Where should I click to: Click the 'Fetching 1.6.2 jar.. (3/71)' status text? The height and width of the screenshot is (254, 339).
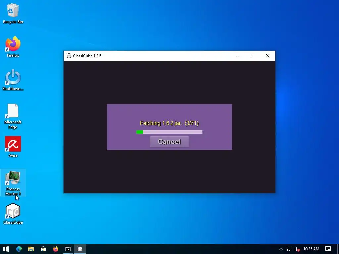[169, 123]
